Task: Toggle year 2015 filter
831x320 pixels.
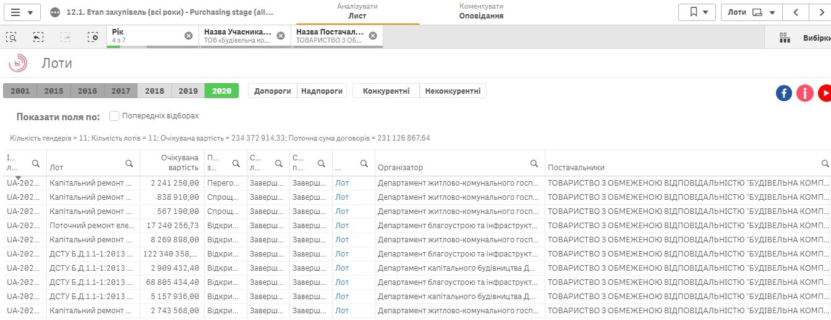Action: click(x=54, y=91)
